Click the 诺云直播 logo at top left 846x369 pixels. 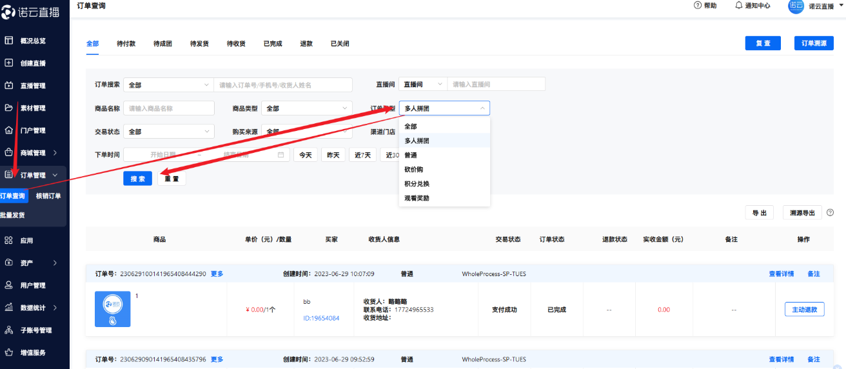[x=29, y=12]
